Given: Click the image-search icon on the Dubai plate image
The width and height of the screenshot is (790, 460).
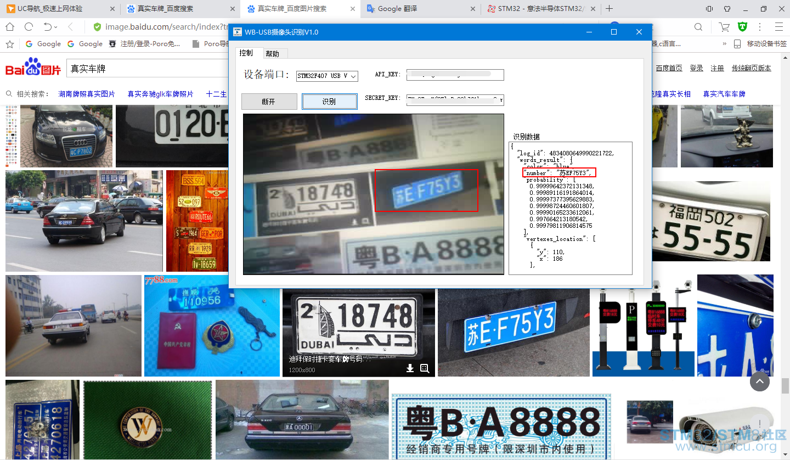Looking at the screenshot, I should (x=425, y=368).
